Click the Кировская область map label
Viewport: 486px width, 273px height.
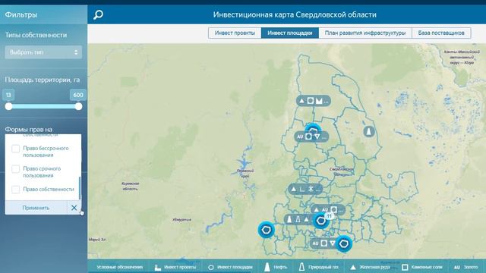(131, 186)
